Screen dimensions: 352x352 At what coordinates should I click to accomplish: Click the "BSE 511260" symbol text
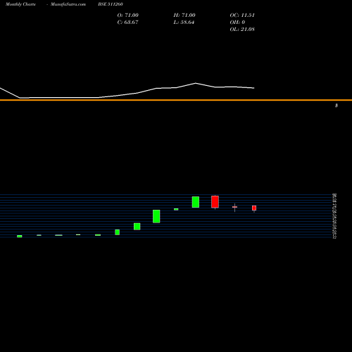click(111, 4)
